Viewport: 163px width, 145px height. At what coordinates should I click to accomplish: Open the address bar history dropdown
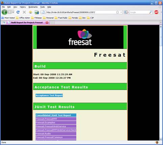(x=121, y=12)
